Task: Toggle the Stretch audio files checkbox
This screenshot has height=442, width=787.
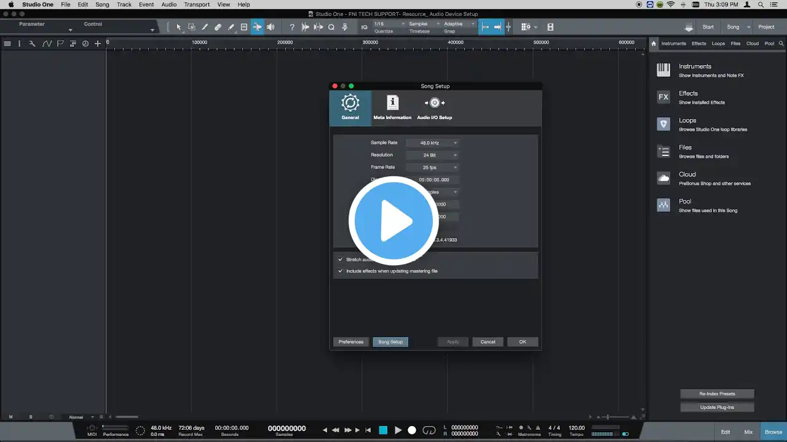Action: [341, 259]
